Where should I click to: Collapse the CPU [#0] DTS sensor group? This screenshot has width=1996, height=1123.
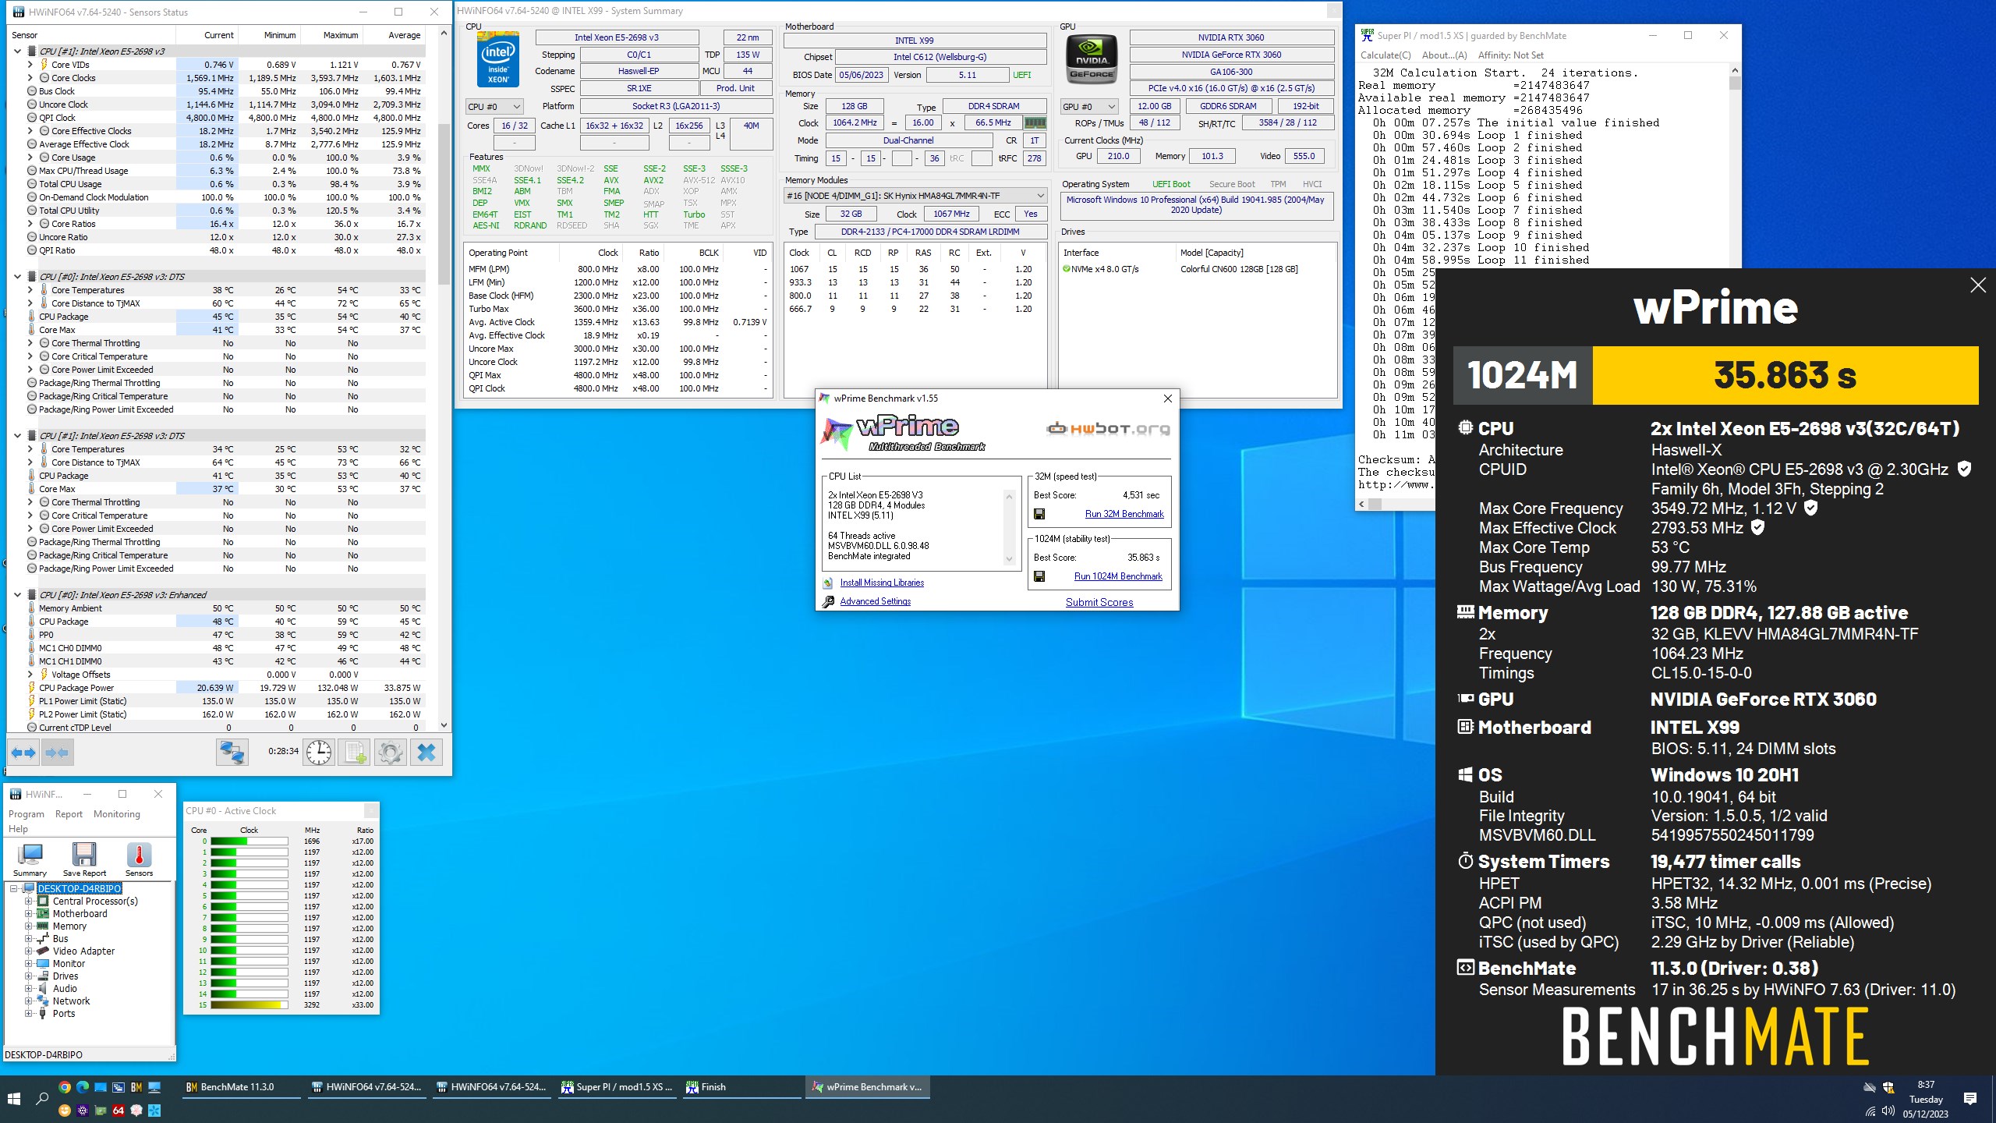coord(17,277)
